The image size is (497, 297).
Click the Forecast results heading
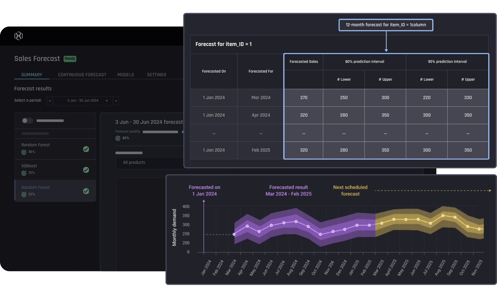pos(33,89)
